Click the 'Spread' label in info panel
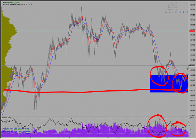196x139 pixels. 174,3
